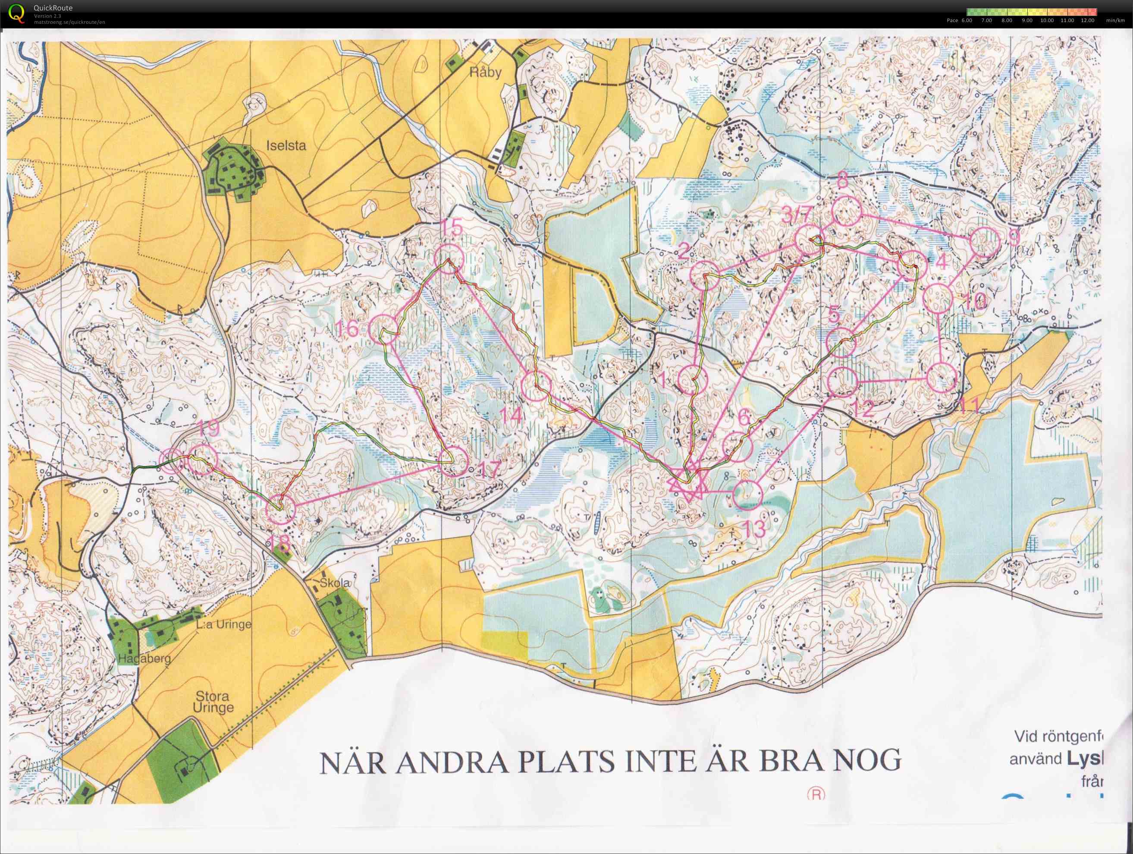
Task: Click the 'Stora Uringe' place name
Action: point(214,702)
